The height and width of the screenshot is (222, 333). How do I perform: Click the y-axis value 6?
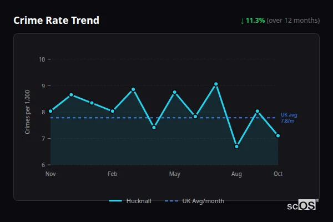click(43, 165)
